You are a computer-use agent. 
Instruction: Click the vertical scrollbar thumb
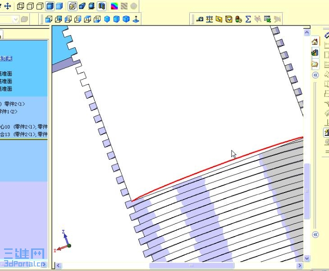[307, 191]
